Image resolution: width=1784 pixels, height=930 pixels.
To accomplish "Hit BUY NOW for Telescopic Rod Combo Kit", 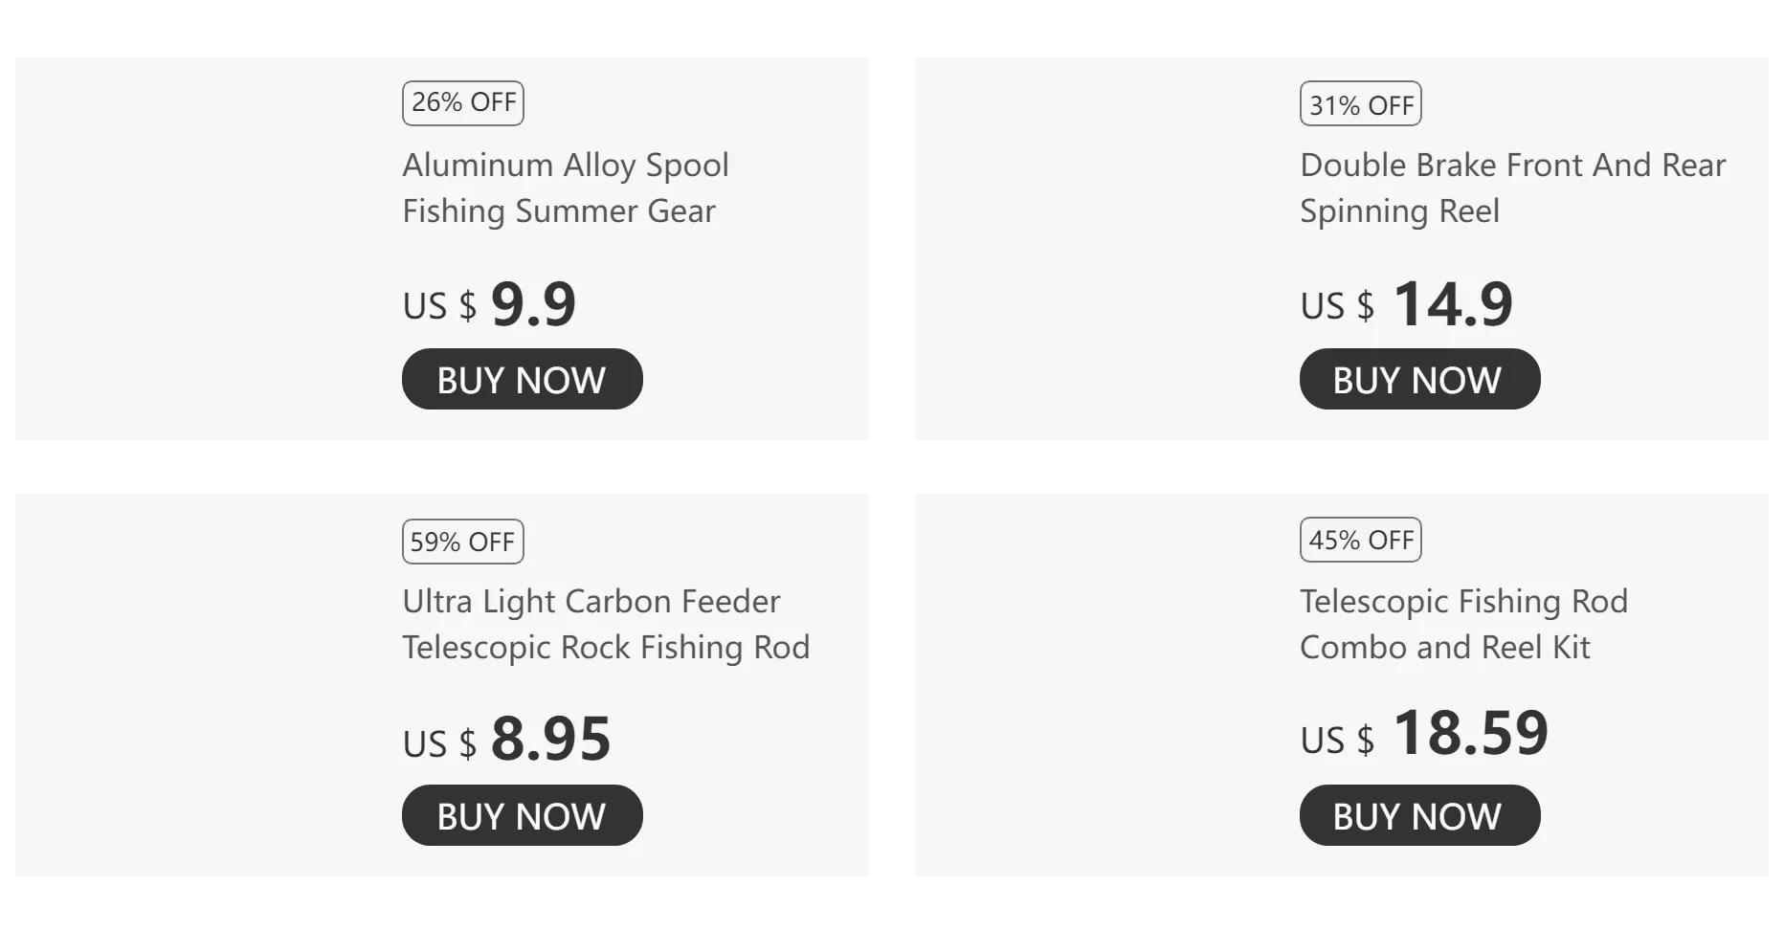I will tap(1419, 815).
